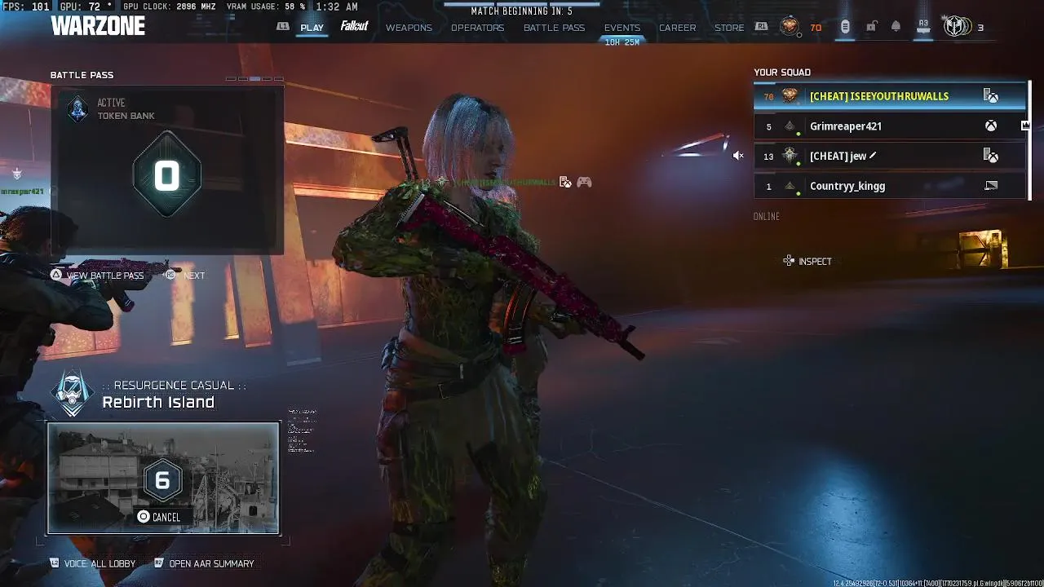Screen dimensions: 1044x587
Task: Switch to the Play tab
Action: pos(312,28)
